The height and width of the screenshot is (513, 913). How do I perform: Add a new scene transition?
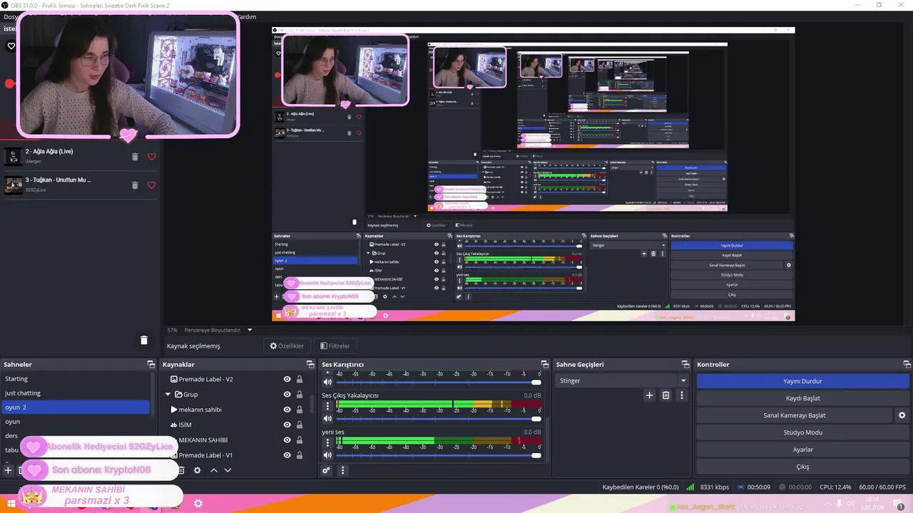(x=649, y=395)
